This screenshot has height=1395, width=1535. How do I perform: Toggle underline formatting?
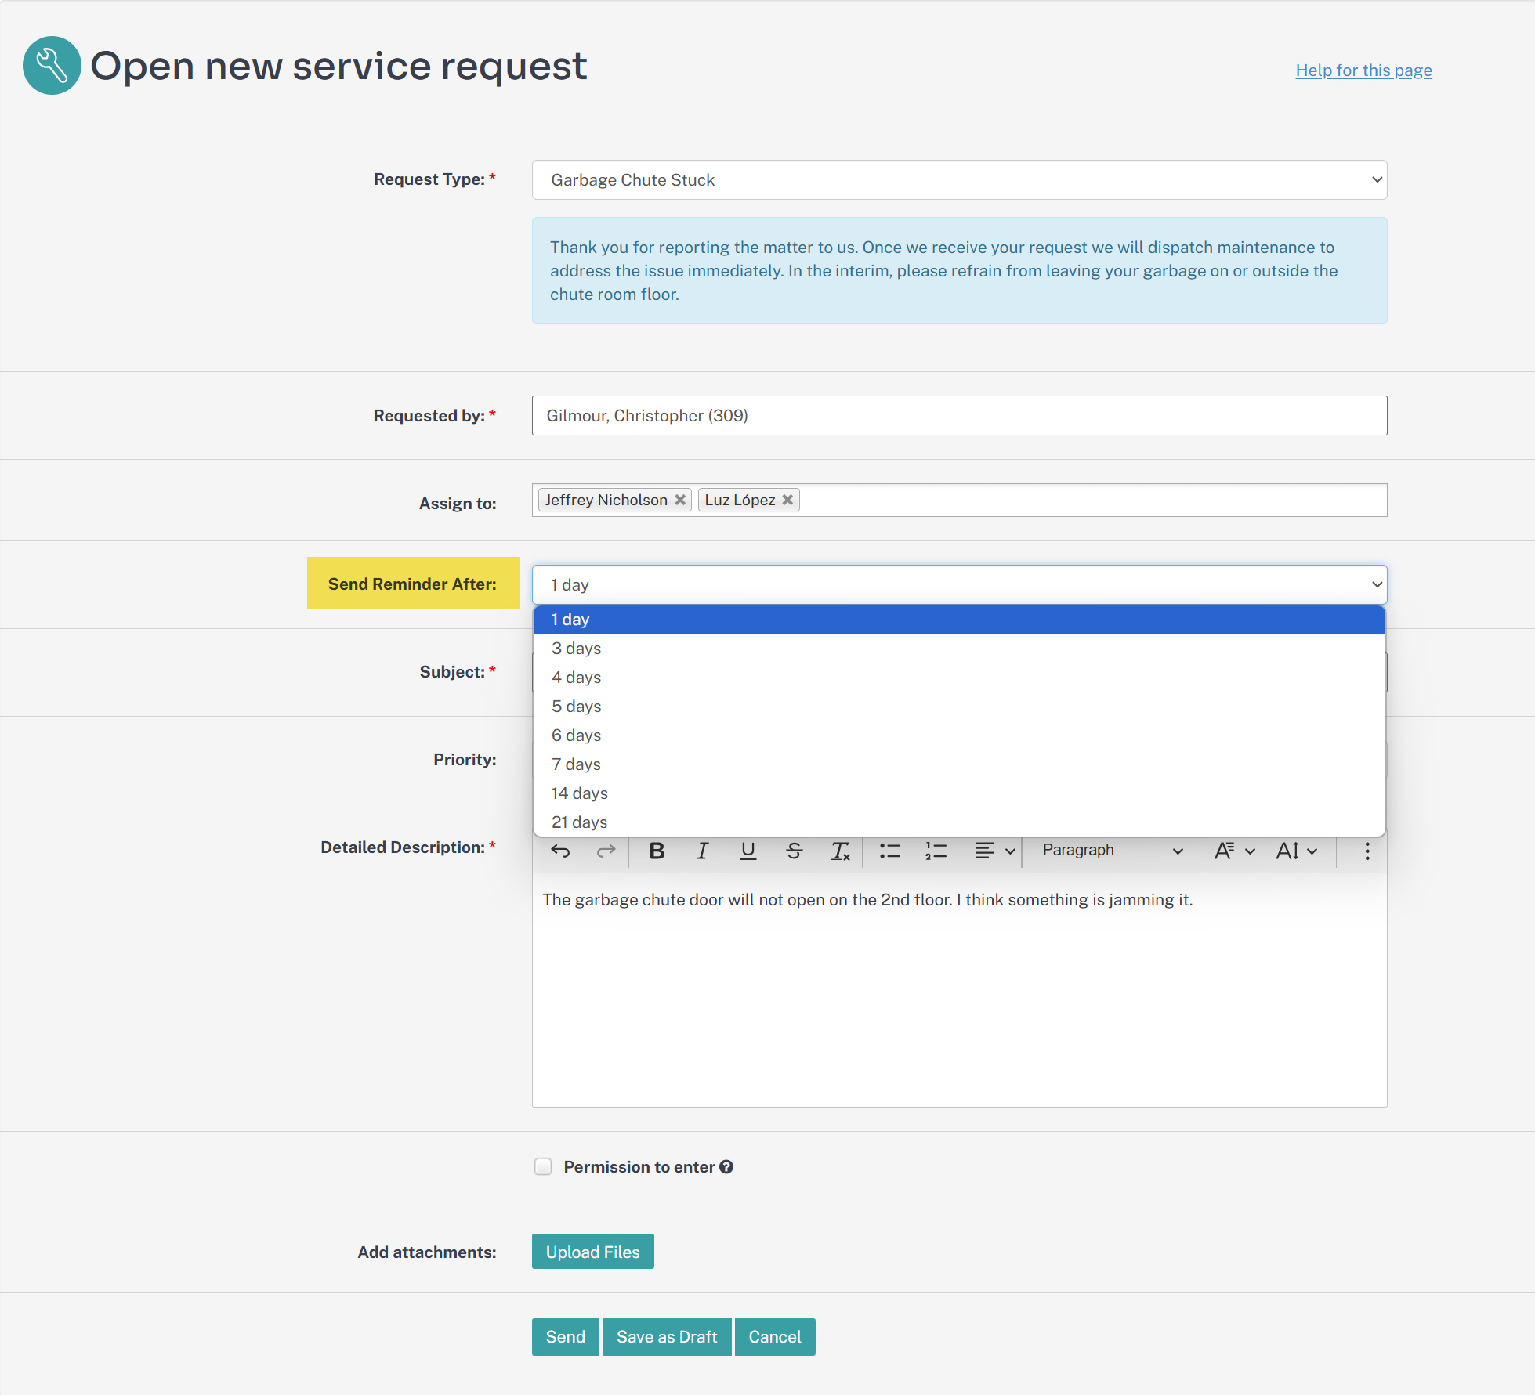[x=748, y=851]
